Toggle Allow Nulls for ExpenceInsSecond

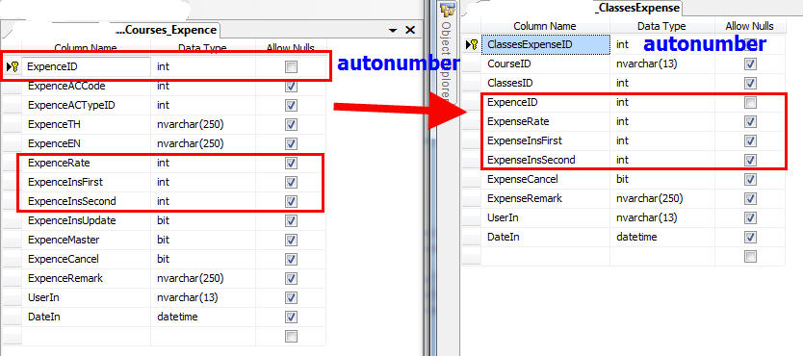pyautogui.click(x=291, y=201)
